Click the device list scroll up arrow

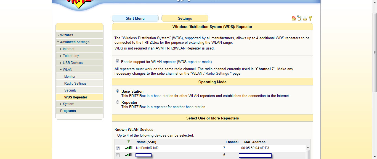(308, 147)
